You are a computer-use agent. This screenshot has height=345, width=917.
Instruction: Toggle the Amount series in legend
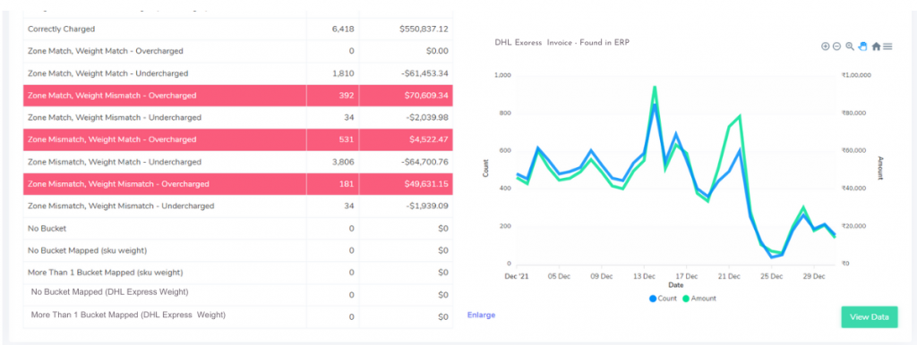(x=698, y=299)
